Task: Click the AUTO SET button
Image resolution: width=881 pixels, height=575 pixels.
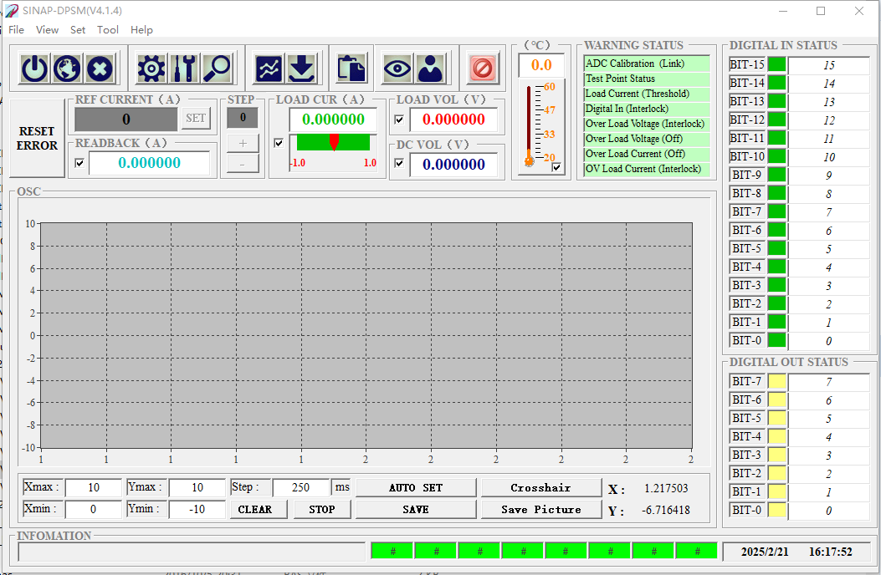Action: [416, 487]
